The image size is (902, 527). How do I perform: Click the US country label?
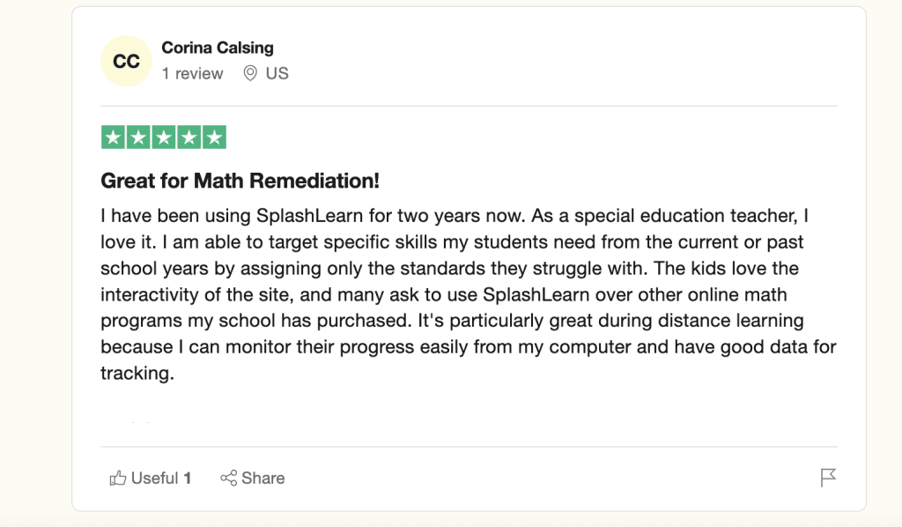[x=277, y=74]
